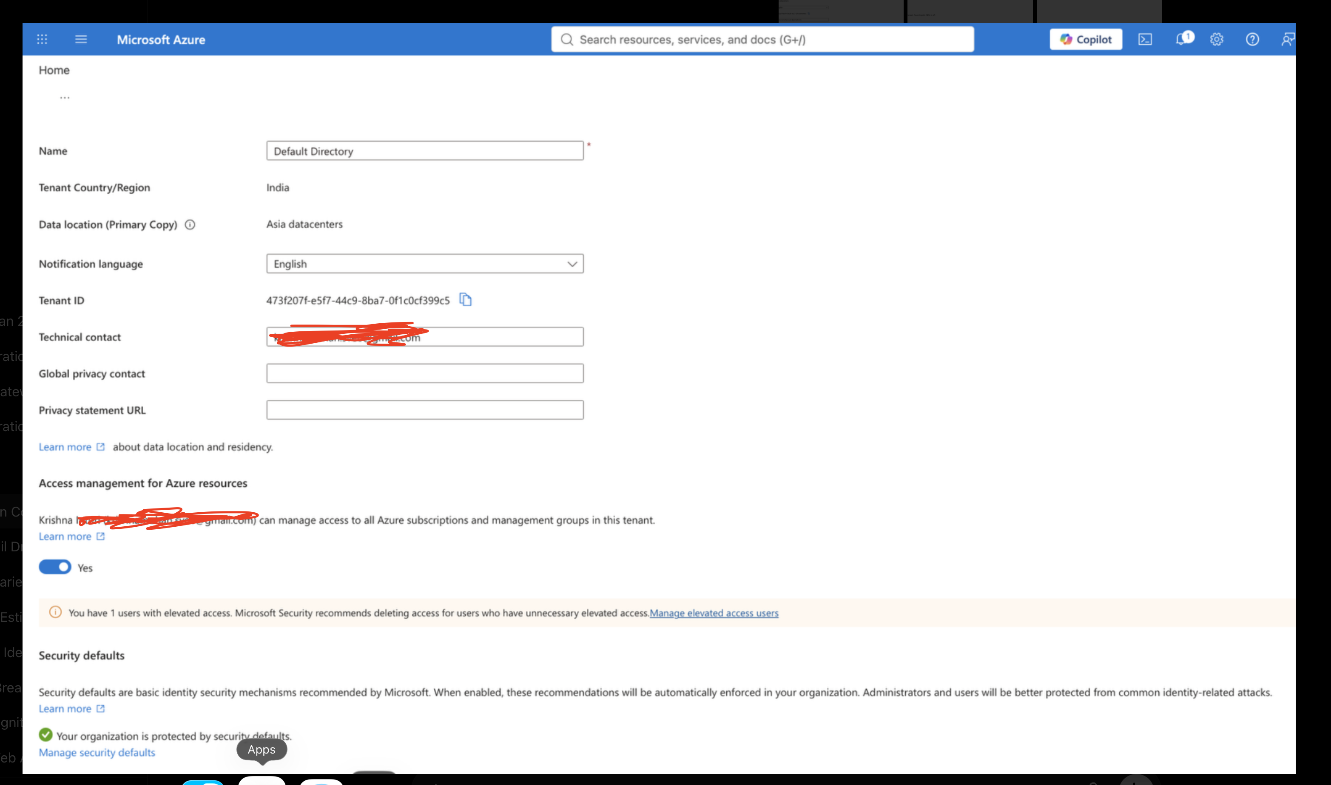
Task: Open Learn more under Security defaults
Action: click(71, 709)
